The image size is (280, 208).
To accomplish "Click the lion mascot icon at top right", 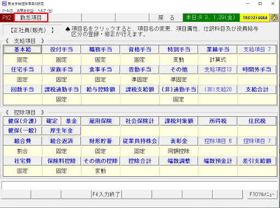I will pyautogui.click(x=275, y=17).
